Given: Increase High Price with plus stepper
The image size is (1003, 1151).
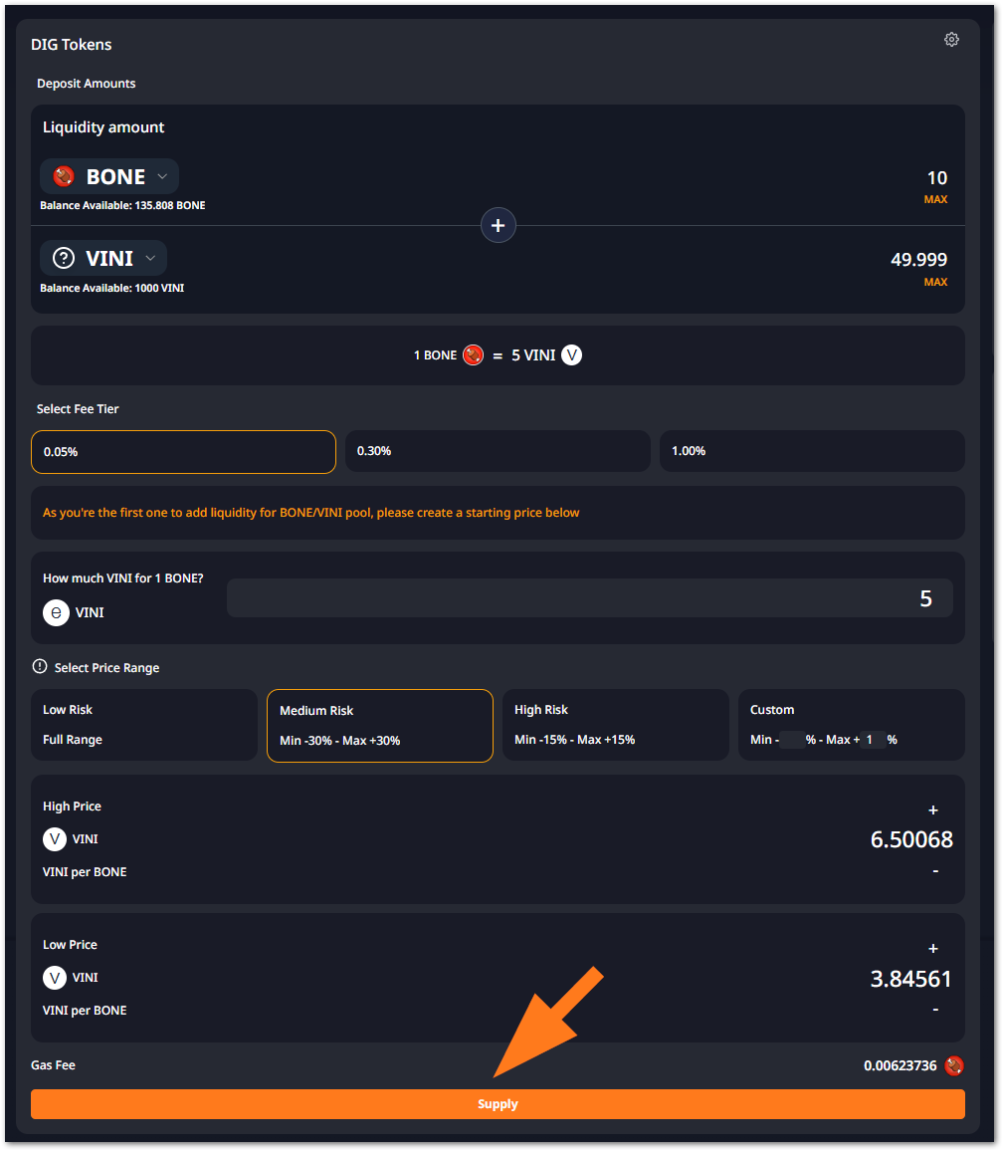Looking at the screenshot, I should (x=933, y=810).
